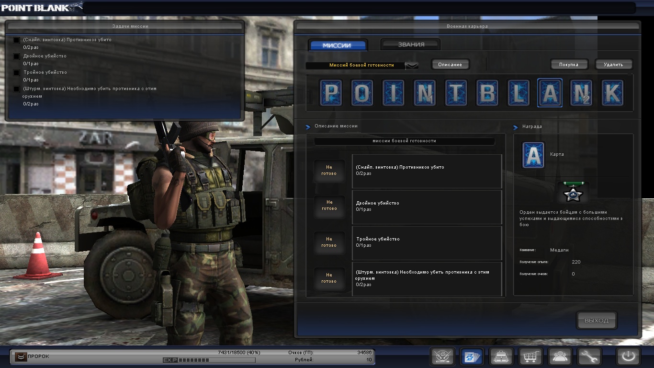The width and height of the screenshot is (654, 368).
Task: Toggle checkbox for sniper rifle kills task
Action: [17, 40]
